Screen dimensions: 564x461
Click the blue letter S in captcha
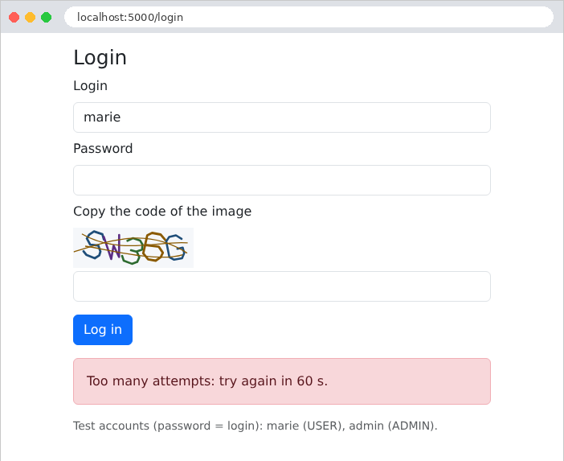tap(93, 245)
